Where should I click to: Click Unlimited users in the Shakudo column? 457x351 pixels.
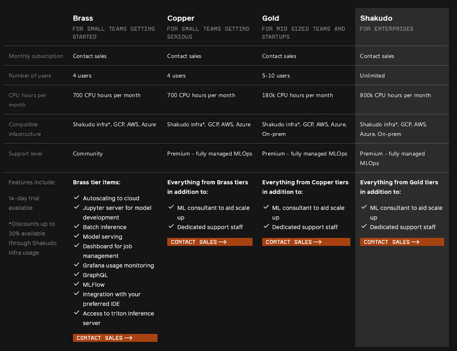[372, 76]
